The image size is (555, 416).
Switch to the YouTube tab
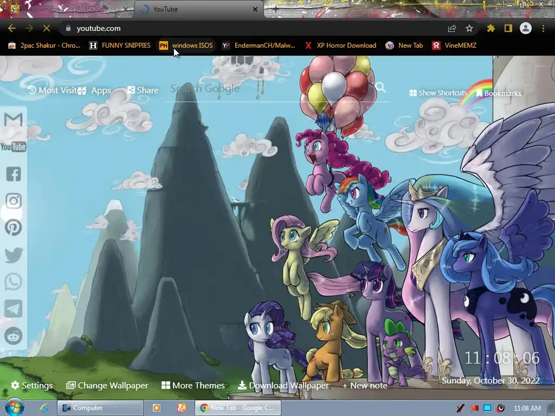199,9
